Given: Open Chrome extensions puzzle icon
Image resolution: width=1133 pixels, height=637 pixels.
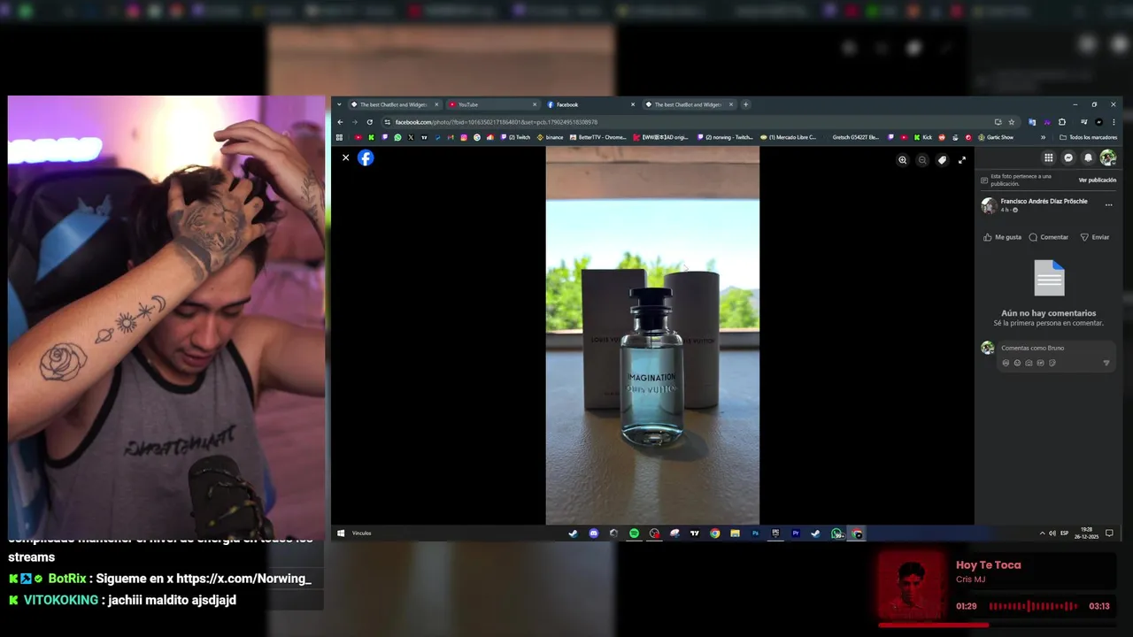Looking at the screenshot, I should pyautogui.click(x=1062, y=122).
